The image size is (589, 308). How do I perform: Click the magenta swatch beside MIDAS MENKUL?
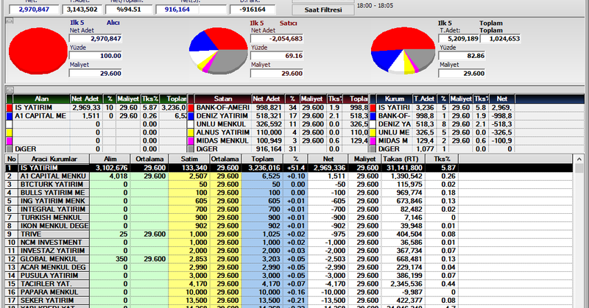(191, 140)
